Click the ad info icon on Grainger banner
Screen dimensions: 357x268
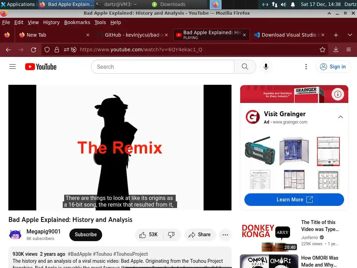pyautogui.click(x=337, y=94)
